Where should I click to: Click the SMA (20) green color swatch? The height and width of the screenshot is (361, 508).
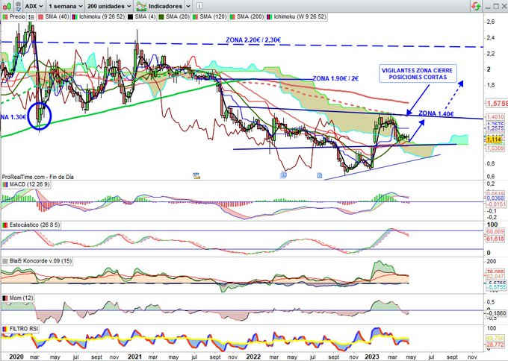click(161, 16)
